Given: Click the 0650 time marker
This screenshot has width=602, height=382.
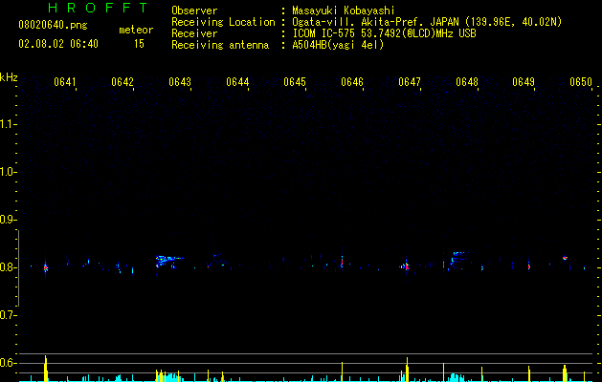Looking at the screenshot, I should click(581, 82).
